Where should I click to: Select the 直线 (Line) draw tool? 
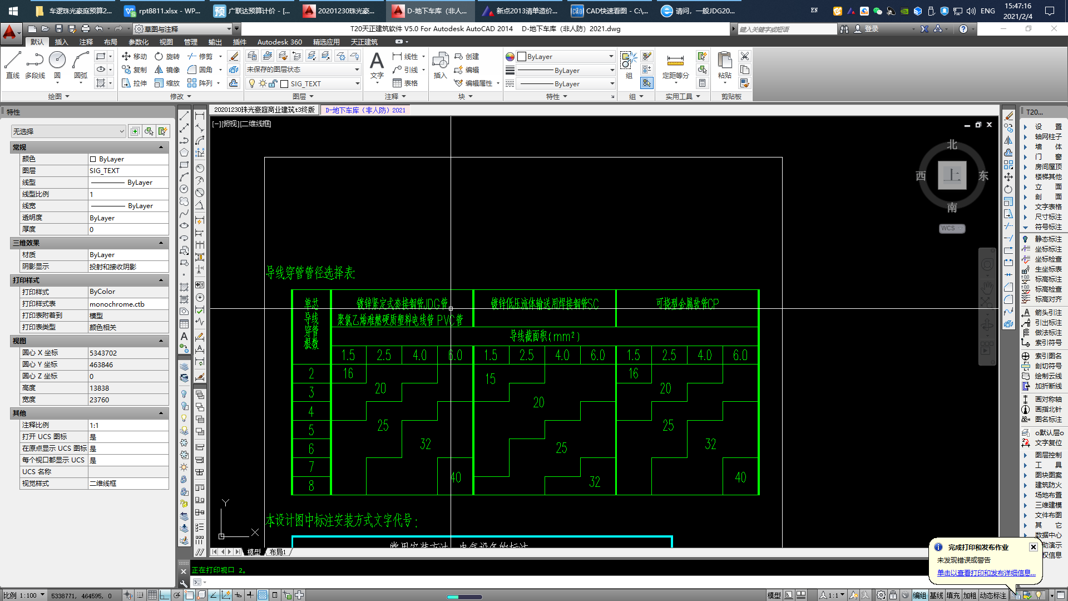click(x=12, y=65)
